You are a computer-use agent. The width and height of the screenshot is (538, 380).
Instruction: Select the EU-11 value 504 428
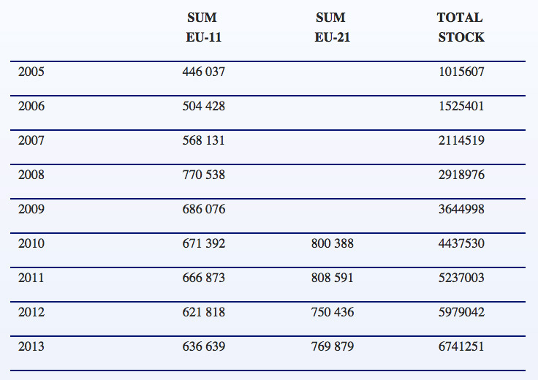point(203,106)
